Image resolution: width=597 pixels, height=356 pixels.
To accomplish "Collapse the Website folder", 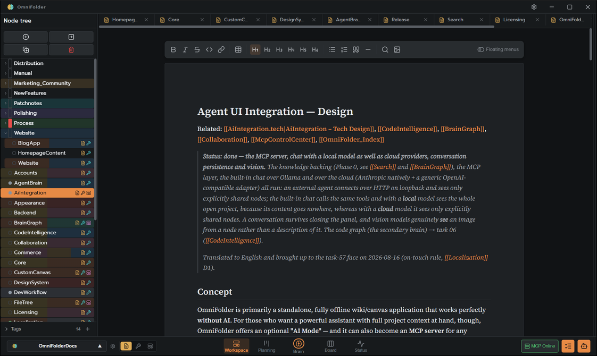I will (5, 133).
